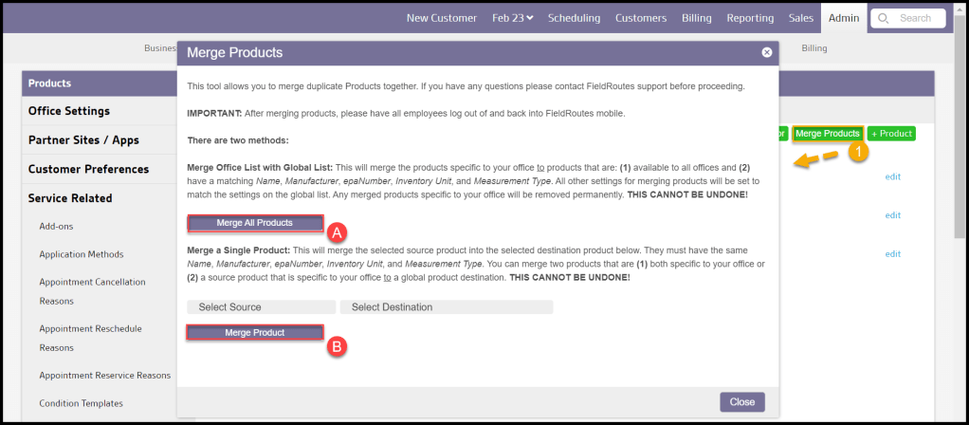Viewport: 969px width, 425px height.
Task: Open the Select Source dropdown
Action: [261, 307]
